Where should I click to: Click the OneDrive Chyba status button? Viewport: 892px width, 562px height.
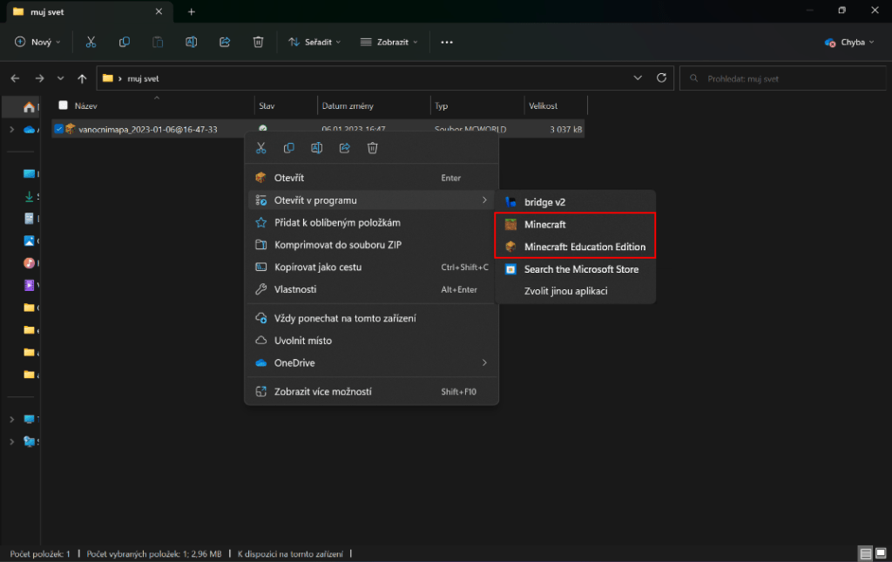point(849,42)
